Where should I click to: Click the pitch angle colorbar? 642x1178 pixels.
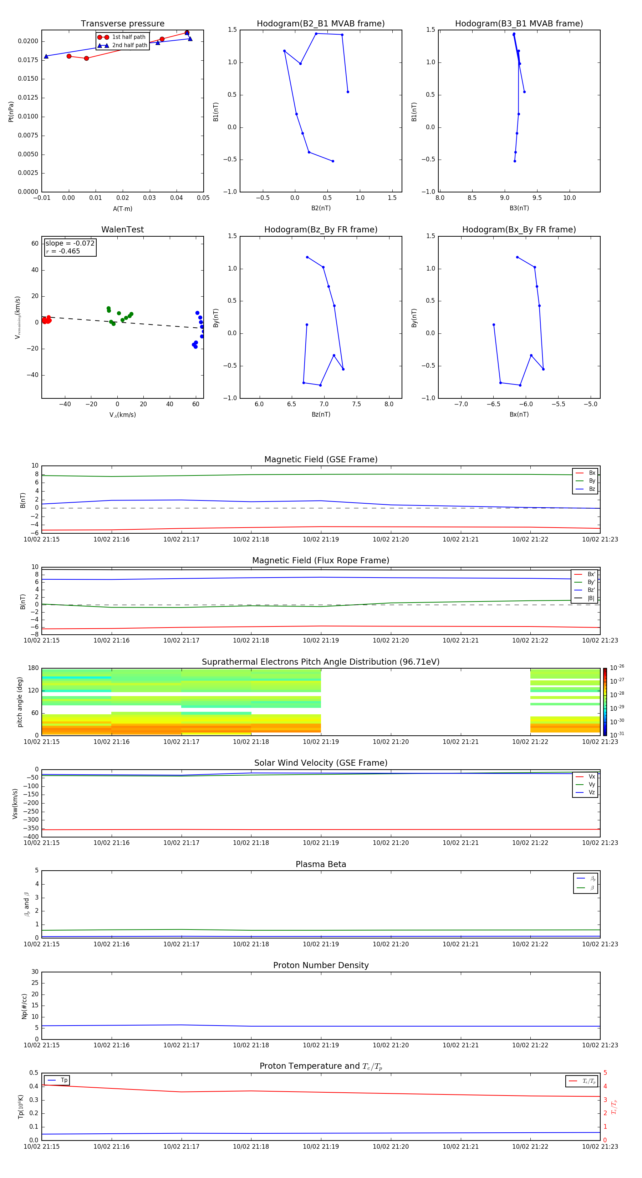[x=605, y=701]
